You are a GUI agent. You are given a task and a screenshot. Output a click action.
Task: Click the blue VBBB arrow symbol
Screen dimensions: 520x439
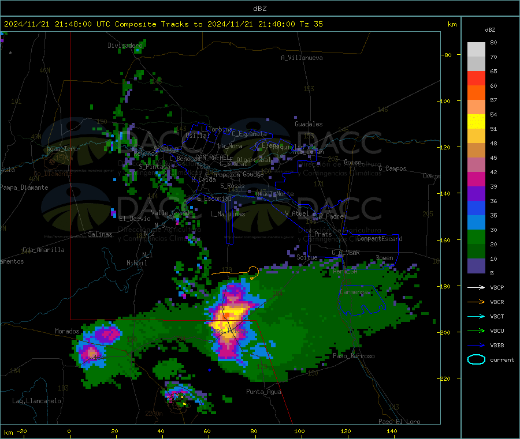pyautogui.click(x=476, y=345)
